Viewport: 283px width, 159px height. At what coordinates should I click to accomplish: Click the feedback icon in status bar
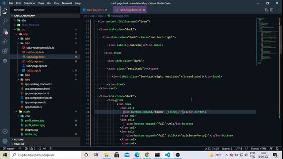[x=271, y=148]
